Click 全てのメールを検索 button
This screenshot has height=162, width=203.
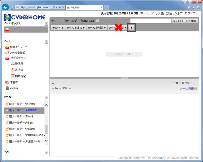tap(185, 21)
